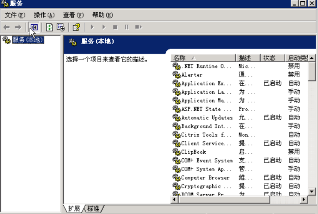Click the gear icon of ClipBook service
The width and height of the screenshot is (318, 214).
176,152
